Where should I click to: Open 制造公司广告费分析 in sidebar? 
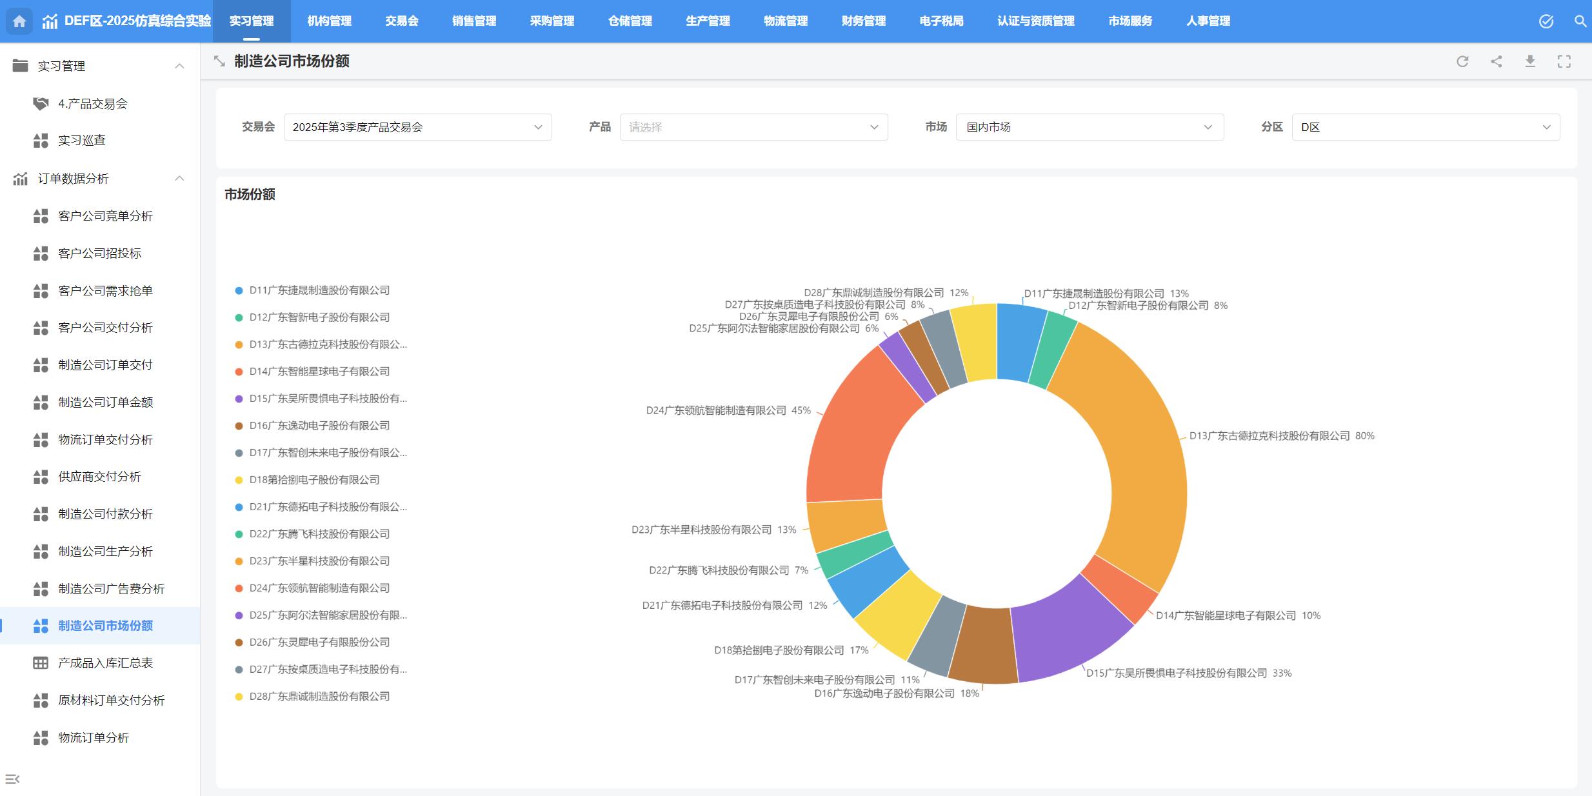coord(111,588)
